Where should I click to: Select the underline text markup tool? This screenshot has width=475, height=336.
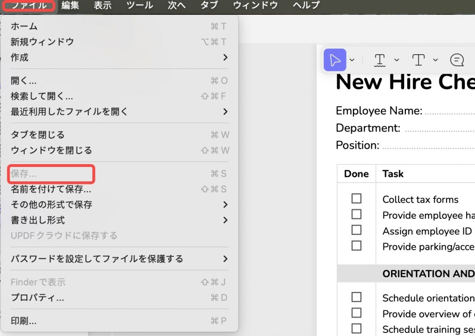point(379,60)
